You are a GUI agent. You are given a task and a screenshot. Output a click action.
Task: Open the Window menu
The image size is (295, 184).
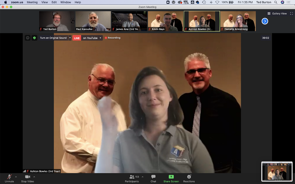66,2
